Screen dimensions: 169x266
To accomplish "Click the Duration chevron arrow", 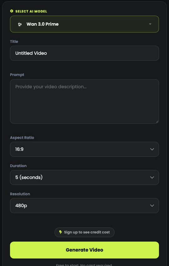I will (x=152, y=177).
